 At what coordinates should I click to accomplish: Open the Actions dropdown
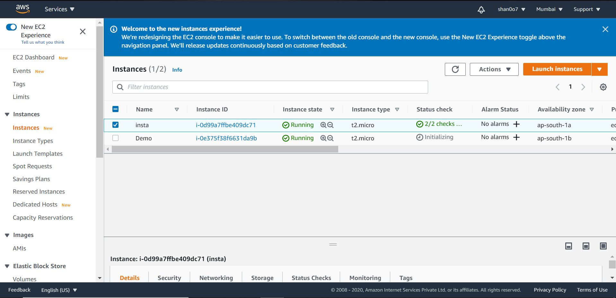coord(494,69)
